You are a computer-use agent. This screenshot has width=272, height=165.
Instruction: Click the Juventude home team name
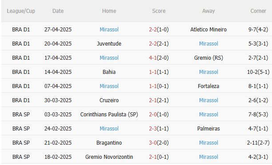109,44
